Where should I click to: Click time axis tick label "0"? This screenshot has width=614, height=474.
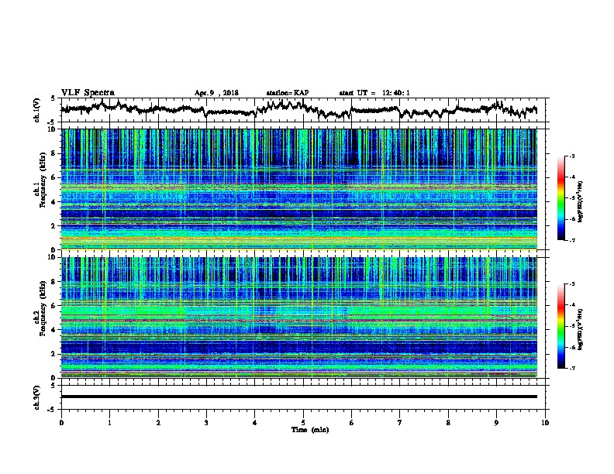pyautogui.click(x=61, y=423)
